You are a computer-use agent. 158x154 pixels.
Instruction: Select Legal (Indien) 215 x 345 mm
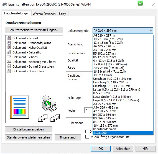123,97
